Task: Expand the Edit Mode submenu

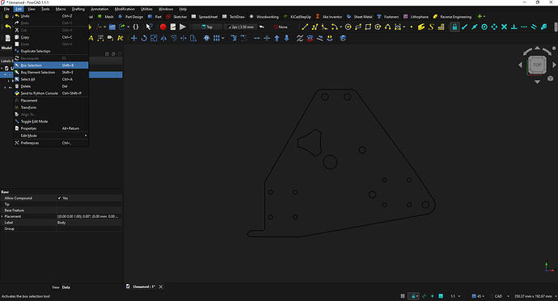Action: [x=51, y=136]
